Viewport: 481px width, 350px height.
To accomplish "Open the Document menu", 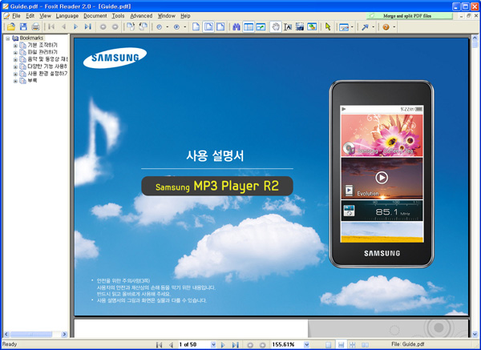I will pos(95,16).
